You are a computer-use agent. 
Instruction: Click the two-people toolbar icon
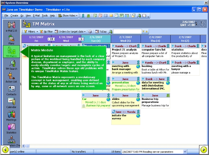point(127,16)
